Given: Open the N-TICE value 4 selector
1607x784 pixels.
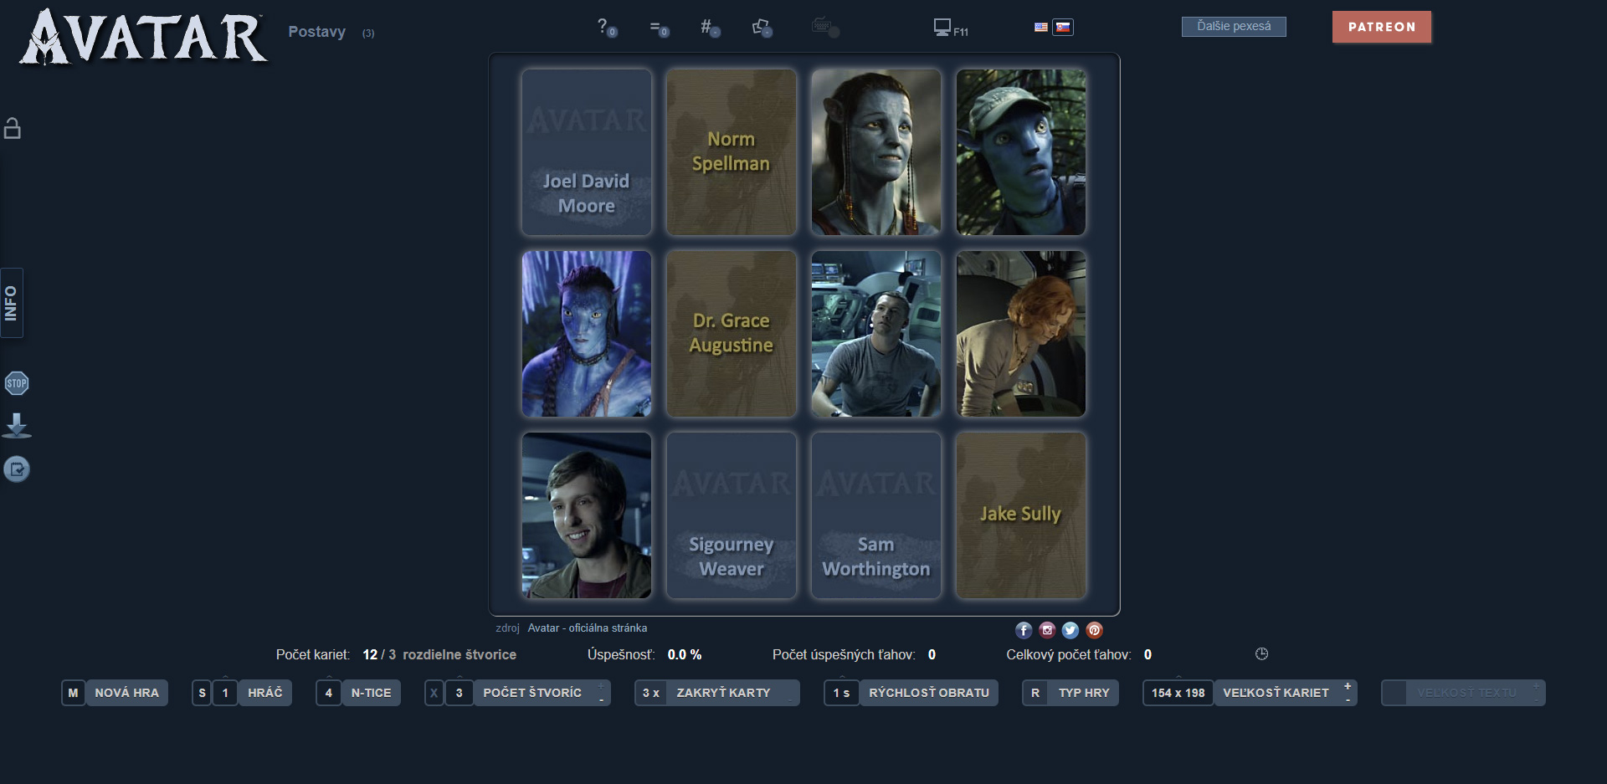Looking at the screenshot, I should click(x=329, y=693).
